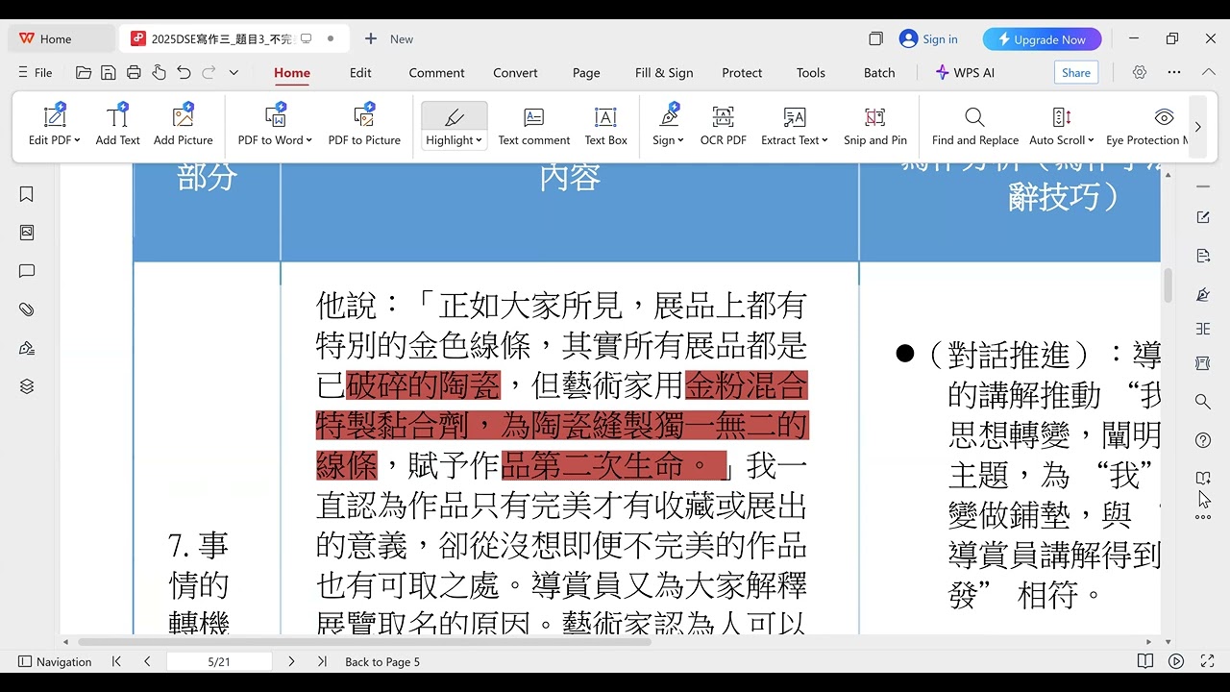The width and height of the screenshot is (1230, 692).
Task: Select the Text Box tool
Action: click(x=605, y=126)
